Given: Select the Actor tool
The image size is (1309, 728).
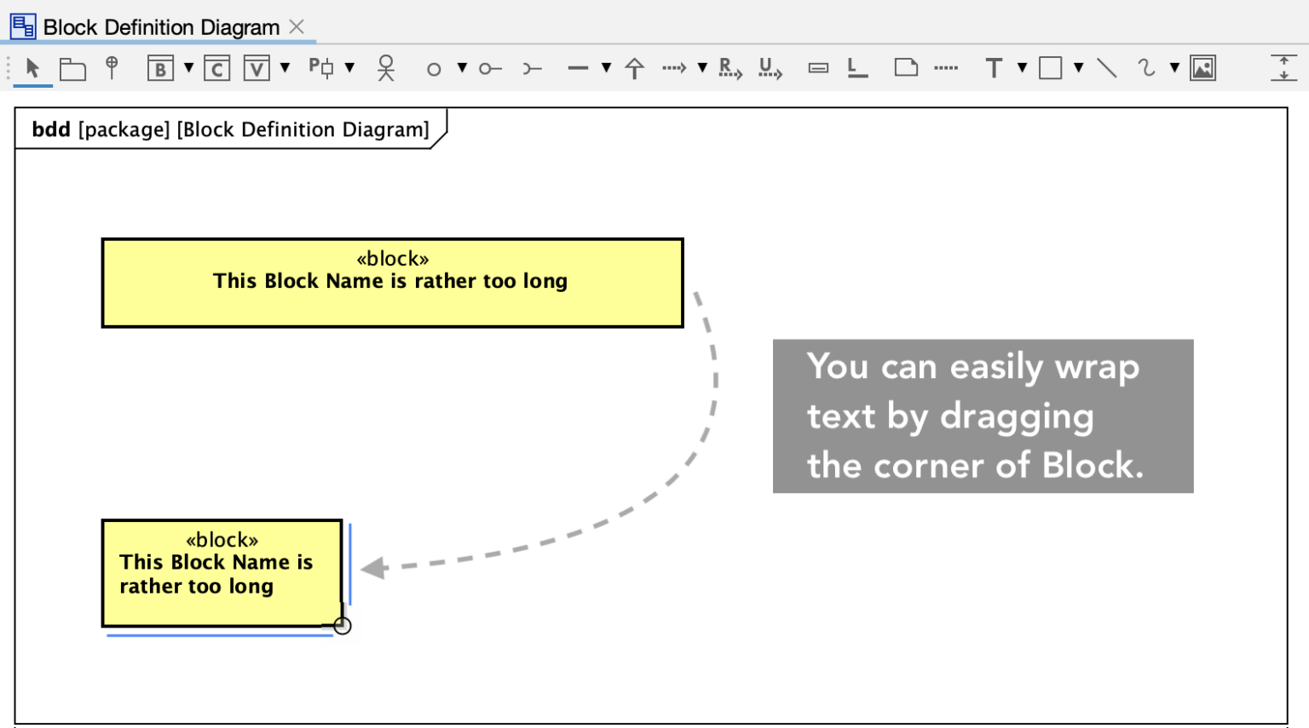Looking at the screenshot, I should pyautogui.click(x=385, y=68).
